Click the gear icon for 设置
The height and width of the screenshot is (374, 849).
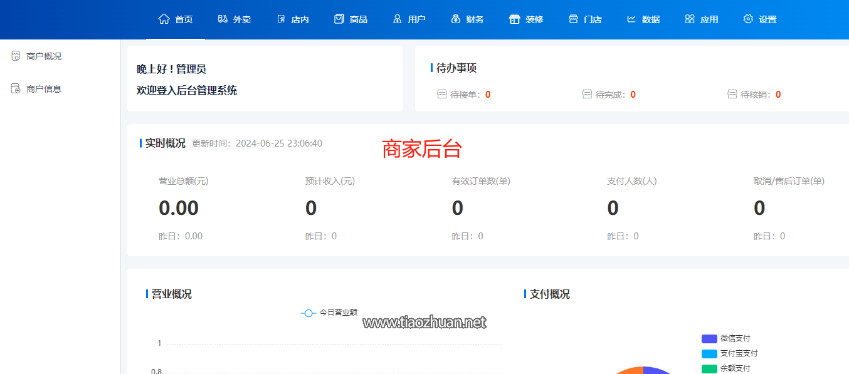pos(748,19)
